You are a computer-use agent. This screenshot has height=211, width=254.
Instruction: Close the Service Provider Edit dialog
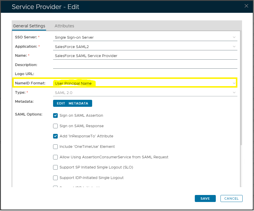click(x=246, y=6)
